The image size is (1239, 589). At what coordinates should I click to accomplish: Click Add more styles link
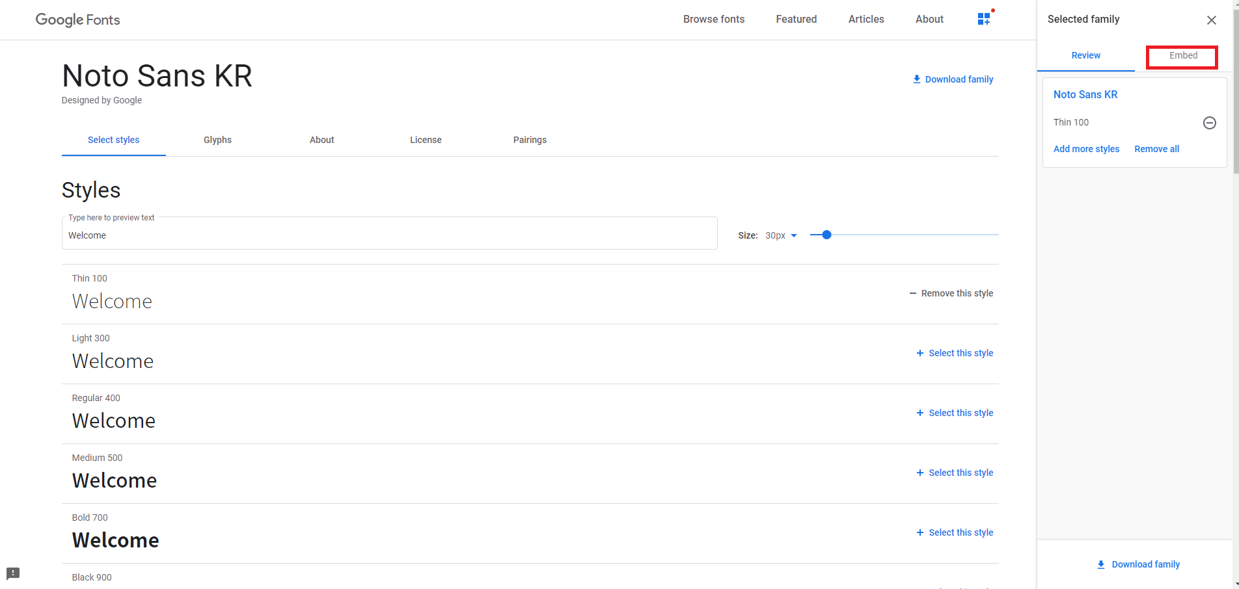(1086, 149)
